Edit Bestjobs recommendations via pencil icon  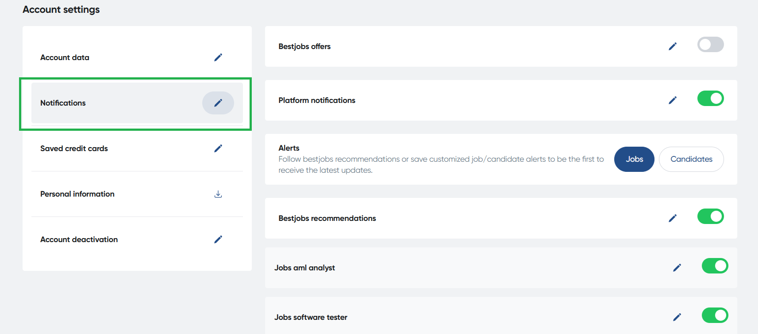tap(673, 218)
